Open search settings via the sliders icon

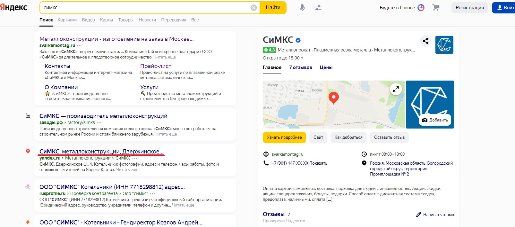tap(318, 8)
